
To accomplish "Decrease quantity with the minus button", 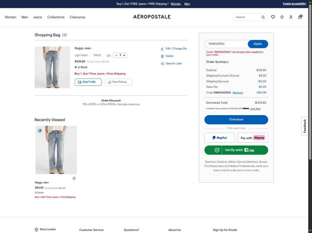I will point(117,55).
